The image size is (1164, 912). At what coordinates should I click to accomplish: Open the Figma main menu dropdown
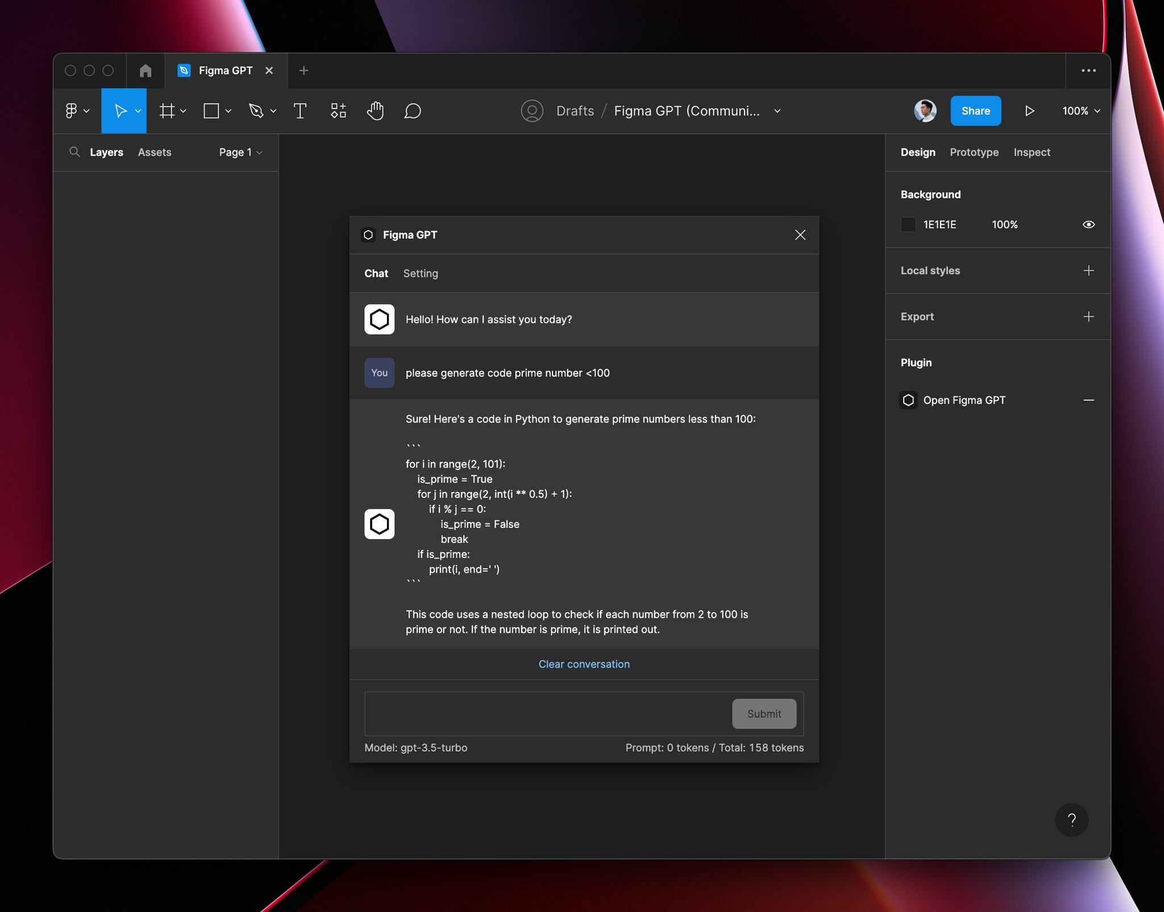[x=77, y=111]
